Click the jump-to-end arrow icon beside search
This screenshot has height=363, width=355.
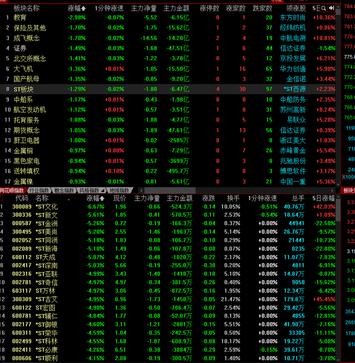tap(332, 8)
